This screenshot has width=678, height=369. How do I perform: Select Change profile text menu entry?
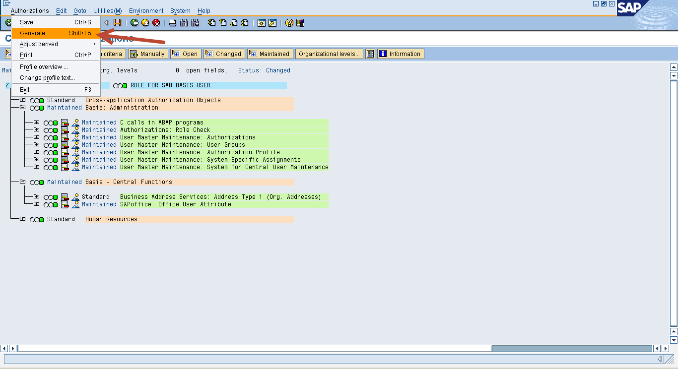[56, 78]
